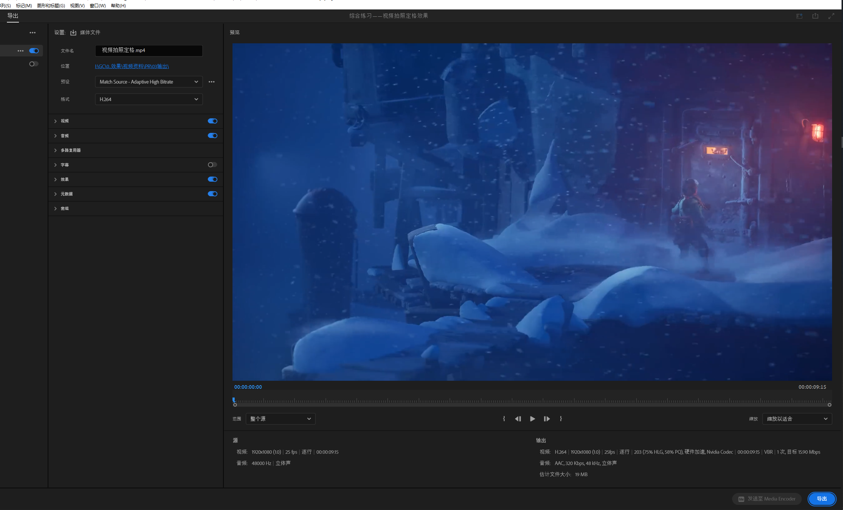Click the blue 导出 export button
Viewport: 843px width, 510px height.
822,499
